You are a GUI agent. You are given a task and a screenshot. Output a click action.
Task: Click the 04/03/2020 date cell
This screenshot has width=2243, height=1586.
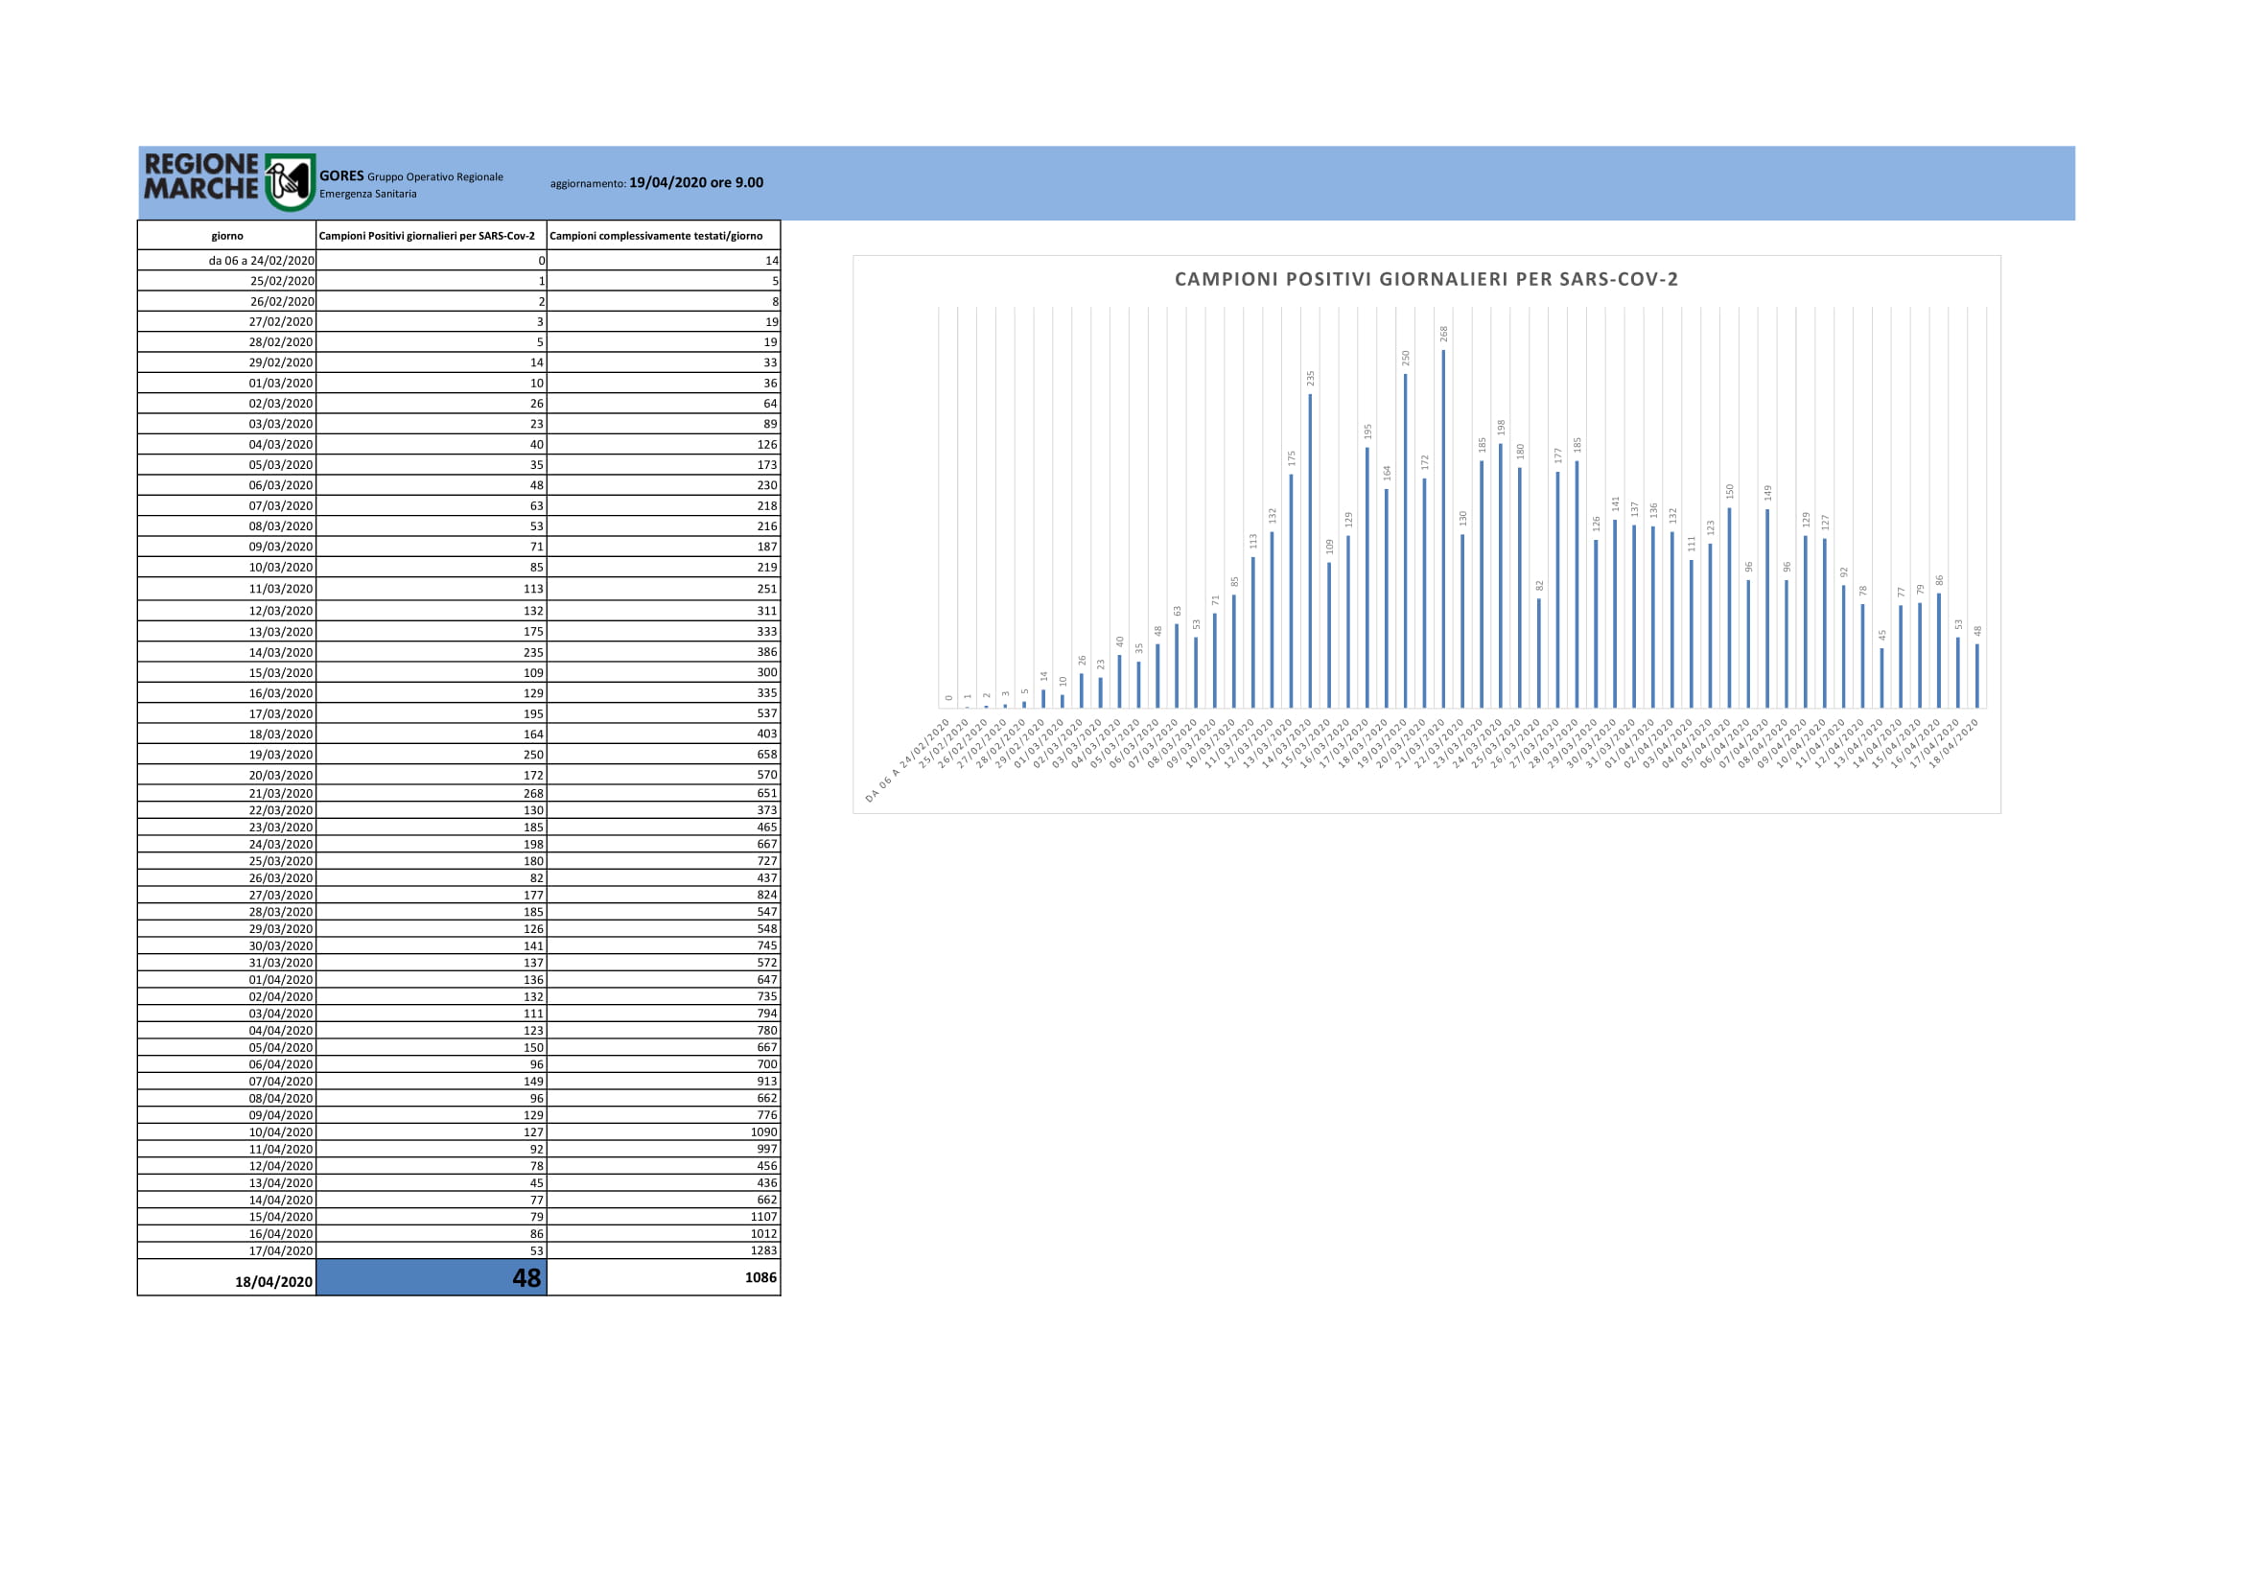coord(226,444)
